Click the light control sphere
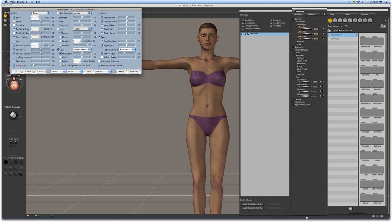The image size is (392, 222). point(13,115)
